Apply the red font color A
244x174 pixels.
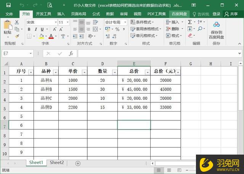click(x=51, y=36)
